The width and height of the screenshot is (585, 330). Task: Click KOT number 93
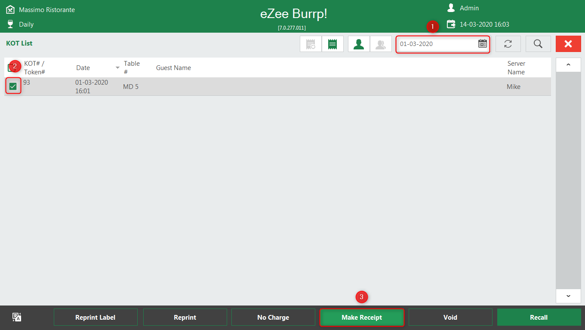click(27, 82)
